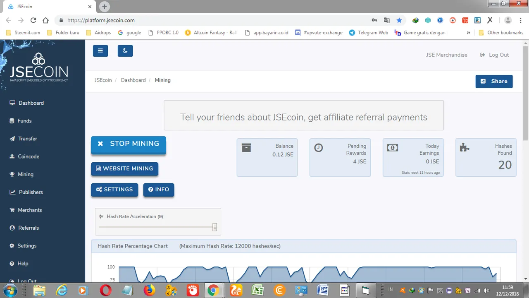This screenshot has width=529, height=298.
Task: Click the saved password key icon
Action: coord(374,20)
